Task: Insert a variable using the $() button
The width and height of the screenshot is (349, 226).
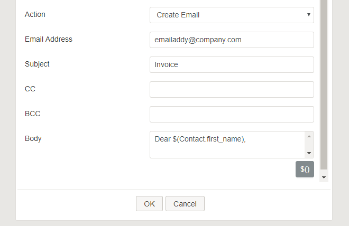Action: coord(305,169)
